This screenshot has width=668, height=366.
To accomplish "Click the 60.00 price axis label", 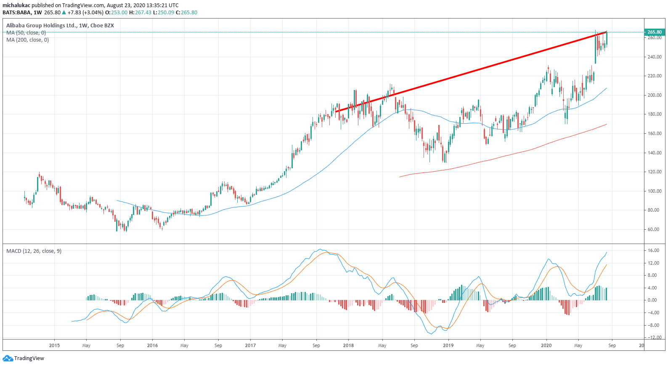I will tap(653, 229).
